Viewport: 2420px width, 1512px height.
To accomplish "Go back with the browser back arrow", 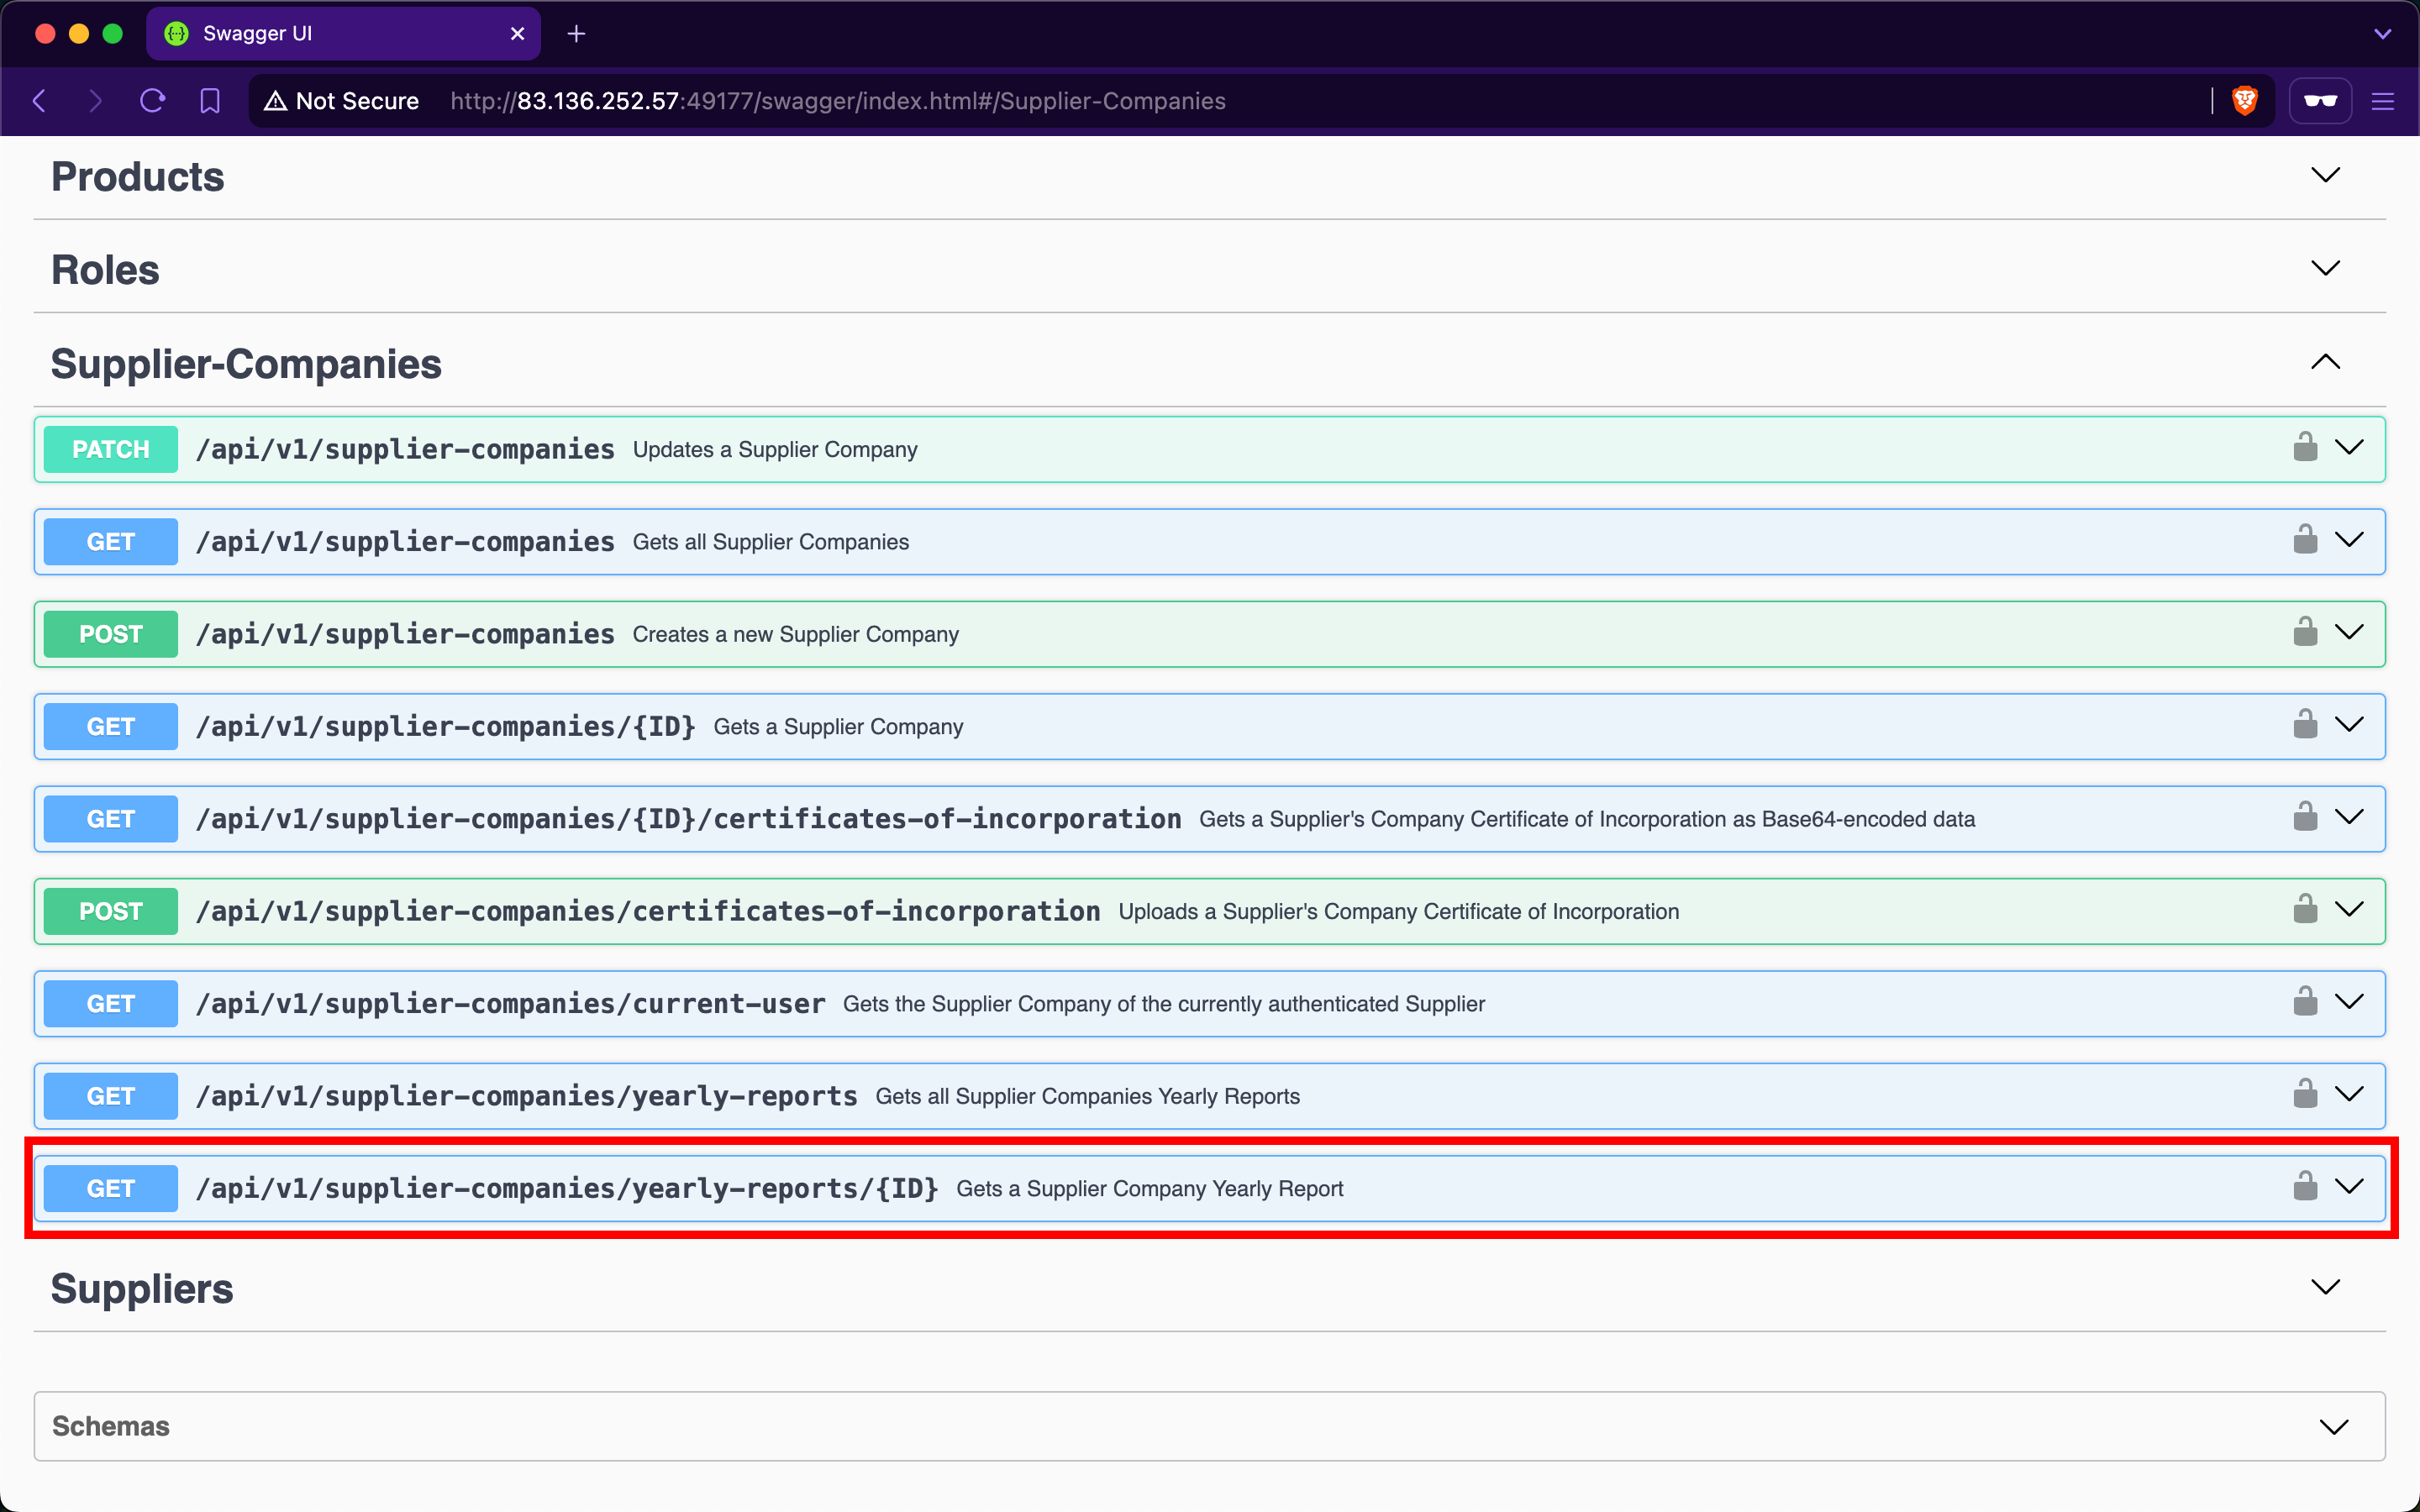I will [40, 101].
